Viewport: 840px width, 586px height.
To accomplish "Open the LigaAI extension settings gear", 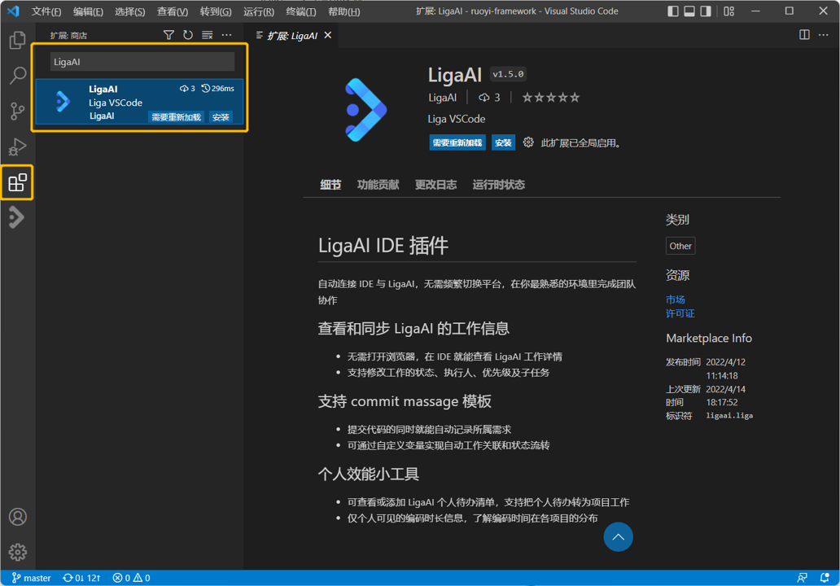I will 530,142.
